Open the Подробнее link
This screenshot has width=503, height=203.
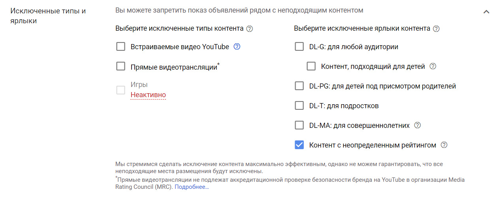pyautogui.click(x=192, y=187)
